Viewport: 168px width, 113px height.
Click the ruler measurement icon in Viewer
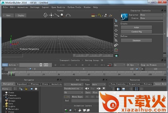coord(93,15)
